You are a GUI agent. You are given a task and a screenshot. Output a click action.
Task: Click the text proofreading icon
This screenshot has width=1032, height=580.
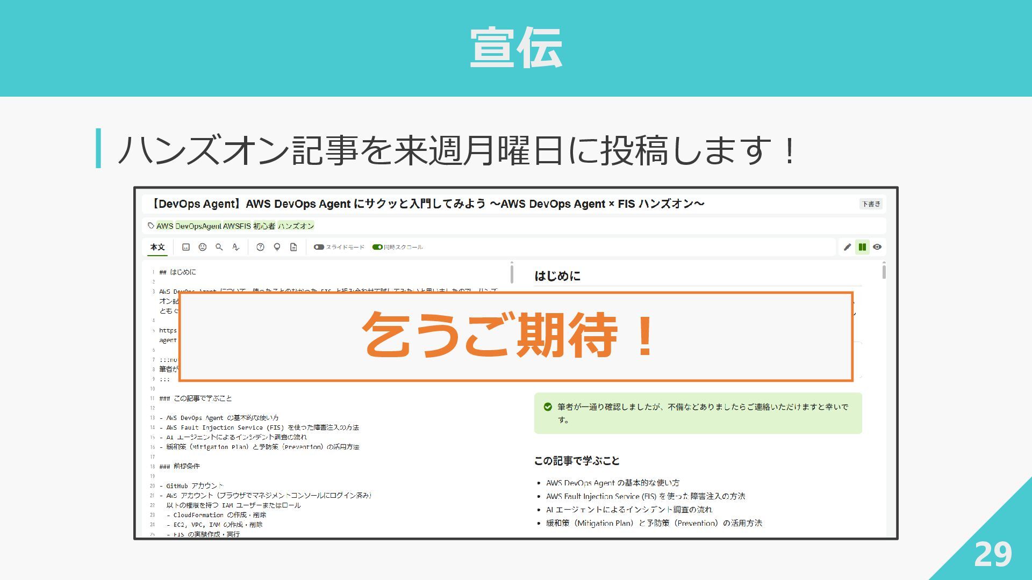(x=235, y=247)
